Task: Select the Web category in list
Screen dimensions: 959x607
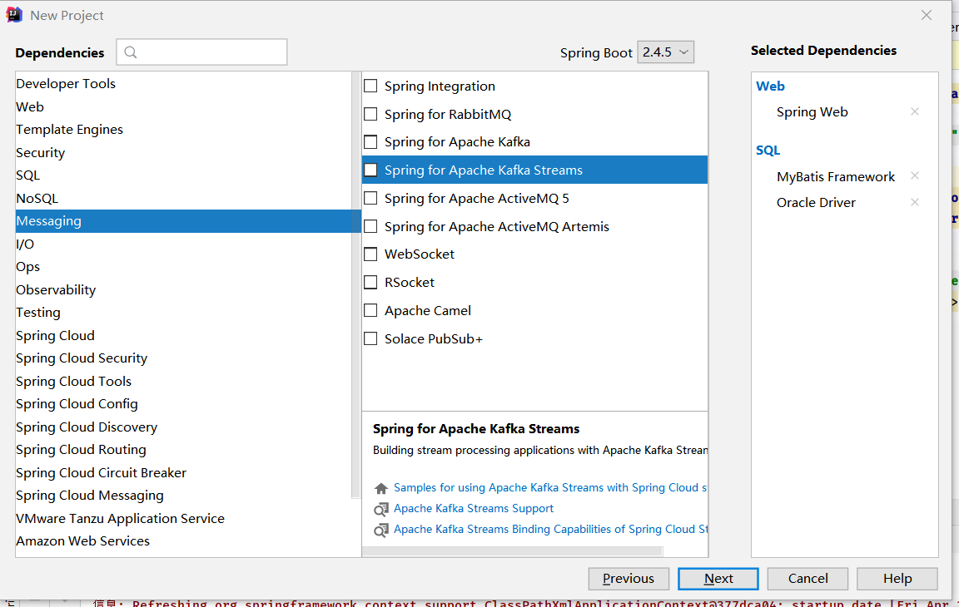Action: click(x=183, y=107)
